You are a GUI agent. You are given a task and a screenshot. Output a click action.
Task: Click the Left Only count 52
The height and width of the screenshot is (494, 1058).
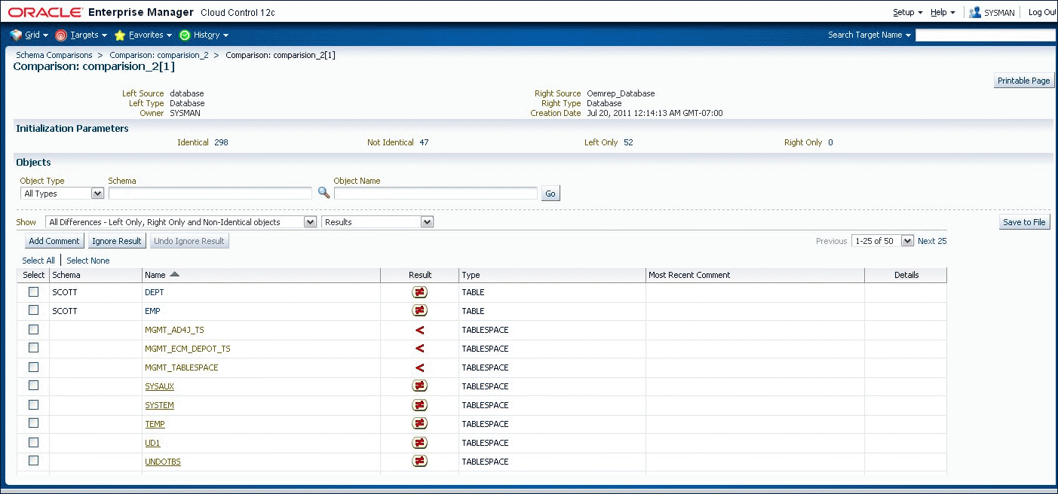(x=628, y=142)
